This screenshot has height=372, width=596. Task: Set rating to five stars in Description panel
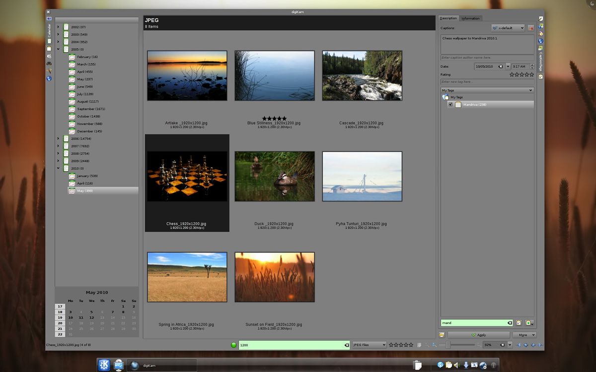coord(531,74)
